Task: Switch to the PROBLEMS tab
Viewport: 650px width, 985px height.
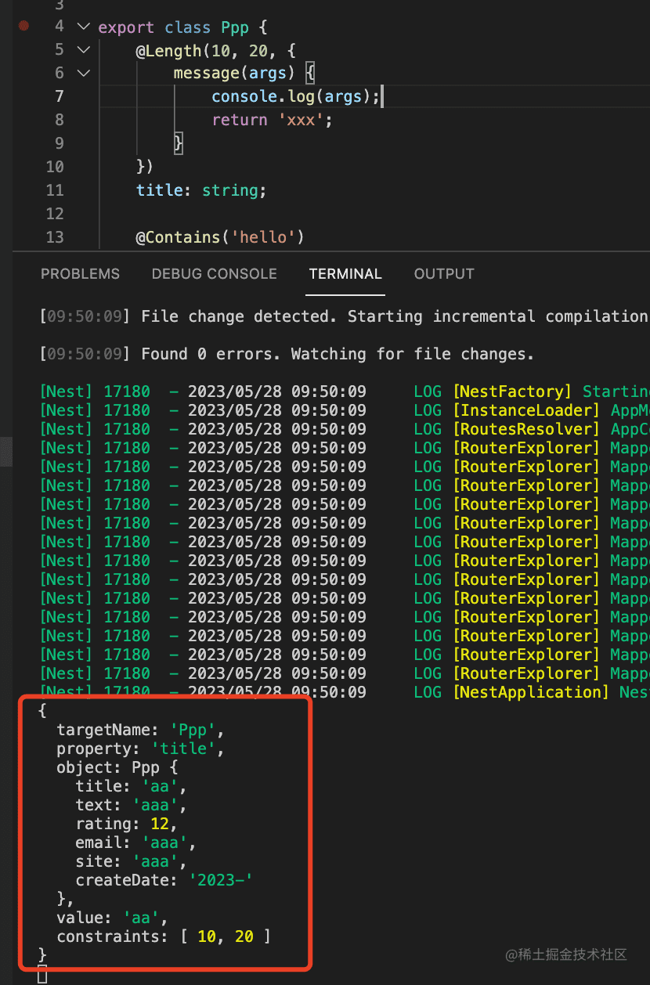Action: [x=80, y=274]
